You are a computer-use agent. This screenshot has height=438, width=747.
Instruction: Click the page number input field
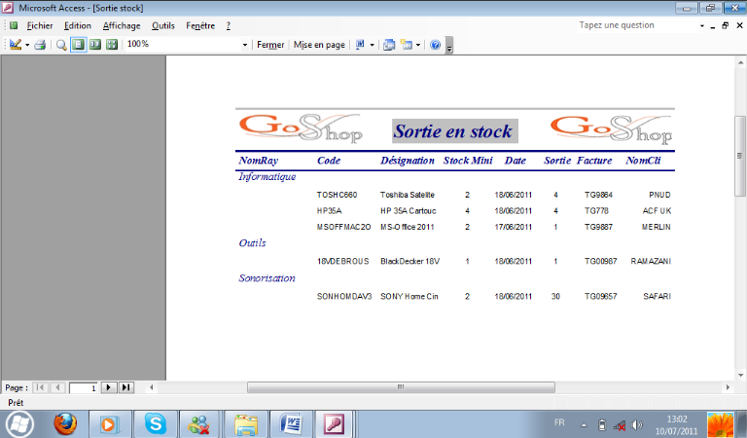pos(82,387)
